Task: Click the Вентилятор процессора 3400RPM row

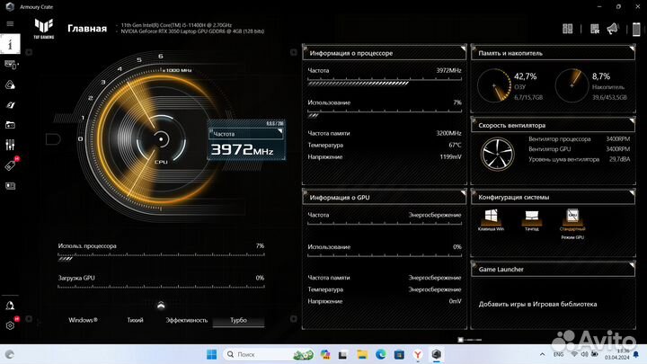Action: [579, 139]
